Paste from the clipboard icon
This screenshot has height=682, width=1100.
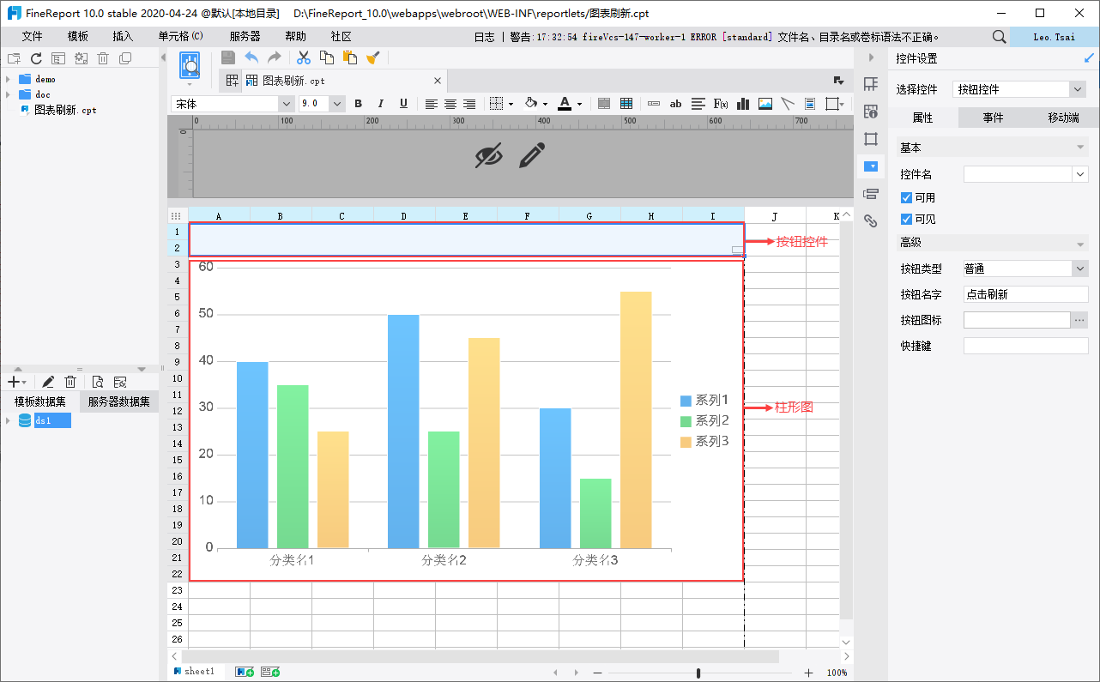(x=350, y=57)
